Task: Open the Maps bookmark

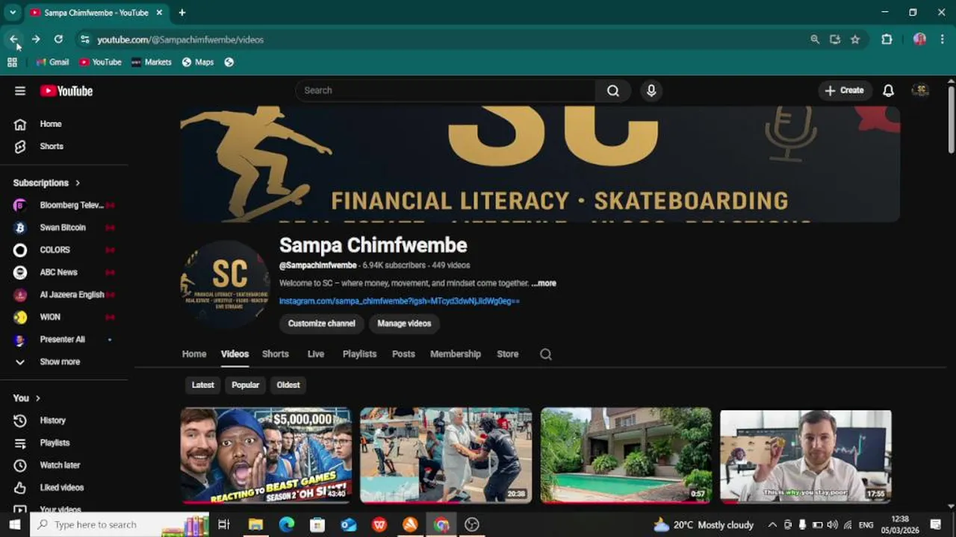Action: 198,63
